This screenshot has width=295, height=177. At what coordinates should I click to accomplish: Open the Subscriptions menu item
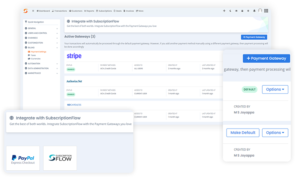pyautogui.click(x=104, y=11)
